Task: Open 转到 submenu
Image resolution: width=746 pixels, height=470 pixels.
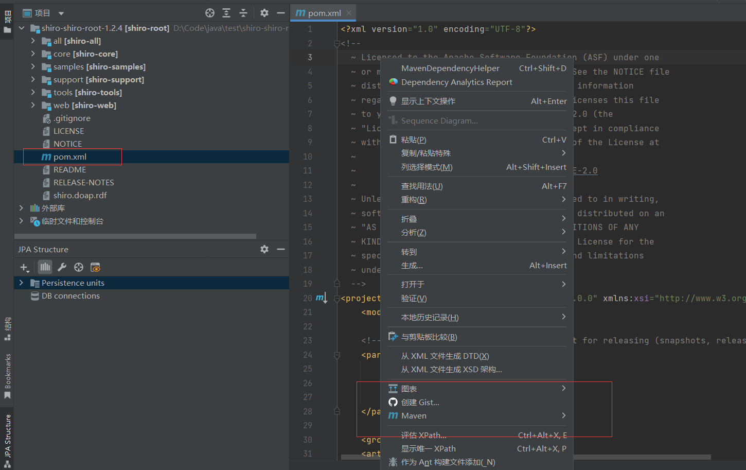Action: tap(477, 252)
